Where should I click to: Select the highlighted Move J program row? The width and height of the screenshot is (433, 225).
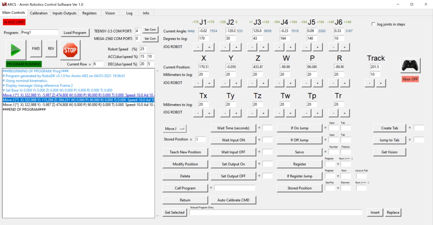tap(78, 100)
